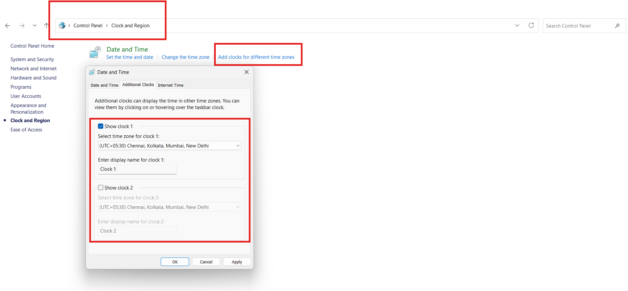Open recent locations chevron next to forward arrow
Screen dimensions: 628x291
(x=35, y=26)
